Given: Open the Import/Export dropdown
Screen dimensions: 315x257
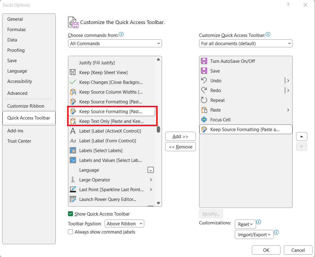Looking at the screenshot, I should point(254,234).
